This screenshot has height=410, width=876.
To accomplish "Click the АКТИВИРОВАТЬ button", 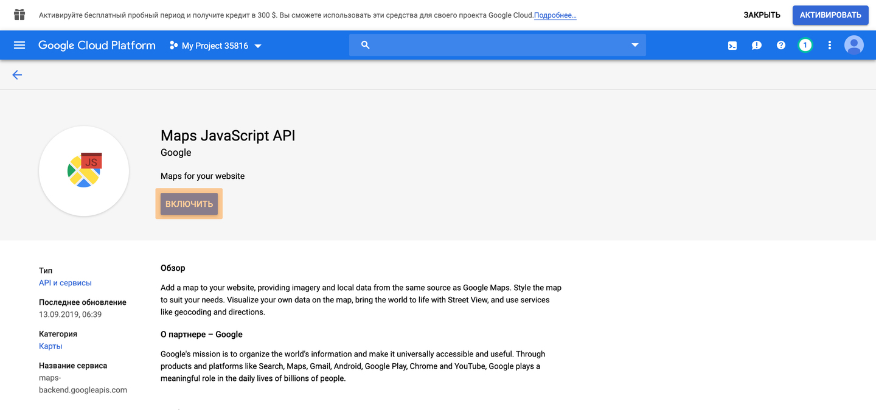I will (x=830, y=15).
